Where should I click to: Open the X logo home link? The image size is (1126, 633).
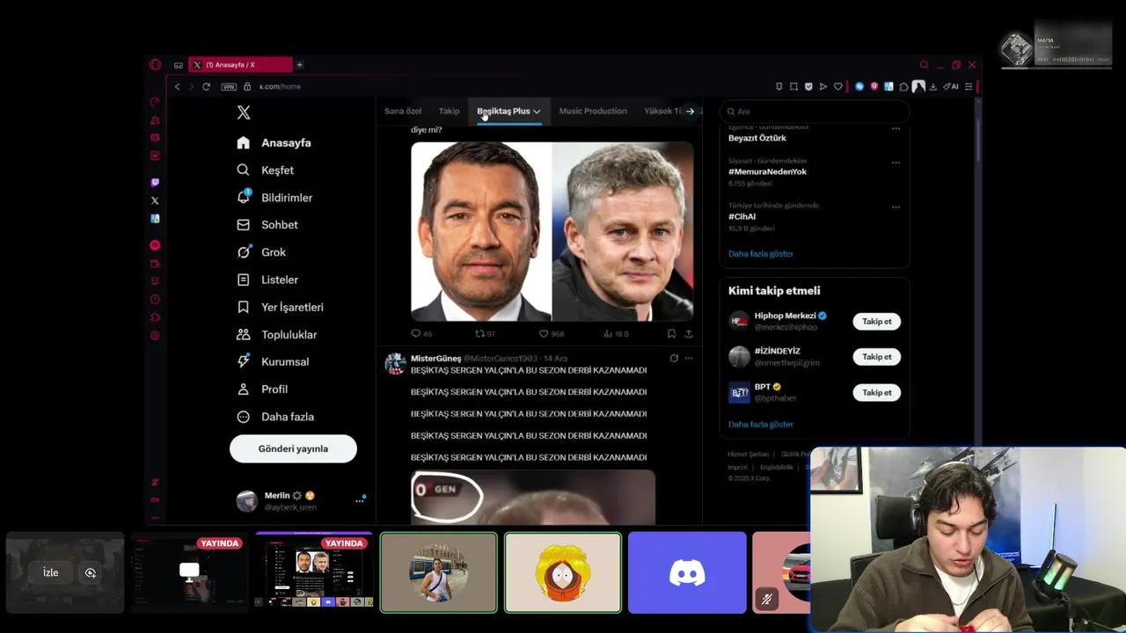(x=244, y=113)
